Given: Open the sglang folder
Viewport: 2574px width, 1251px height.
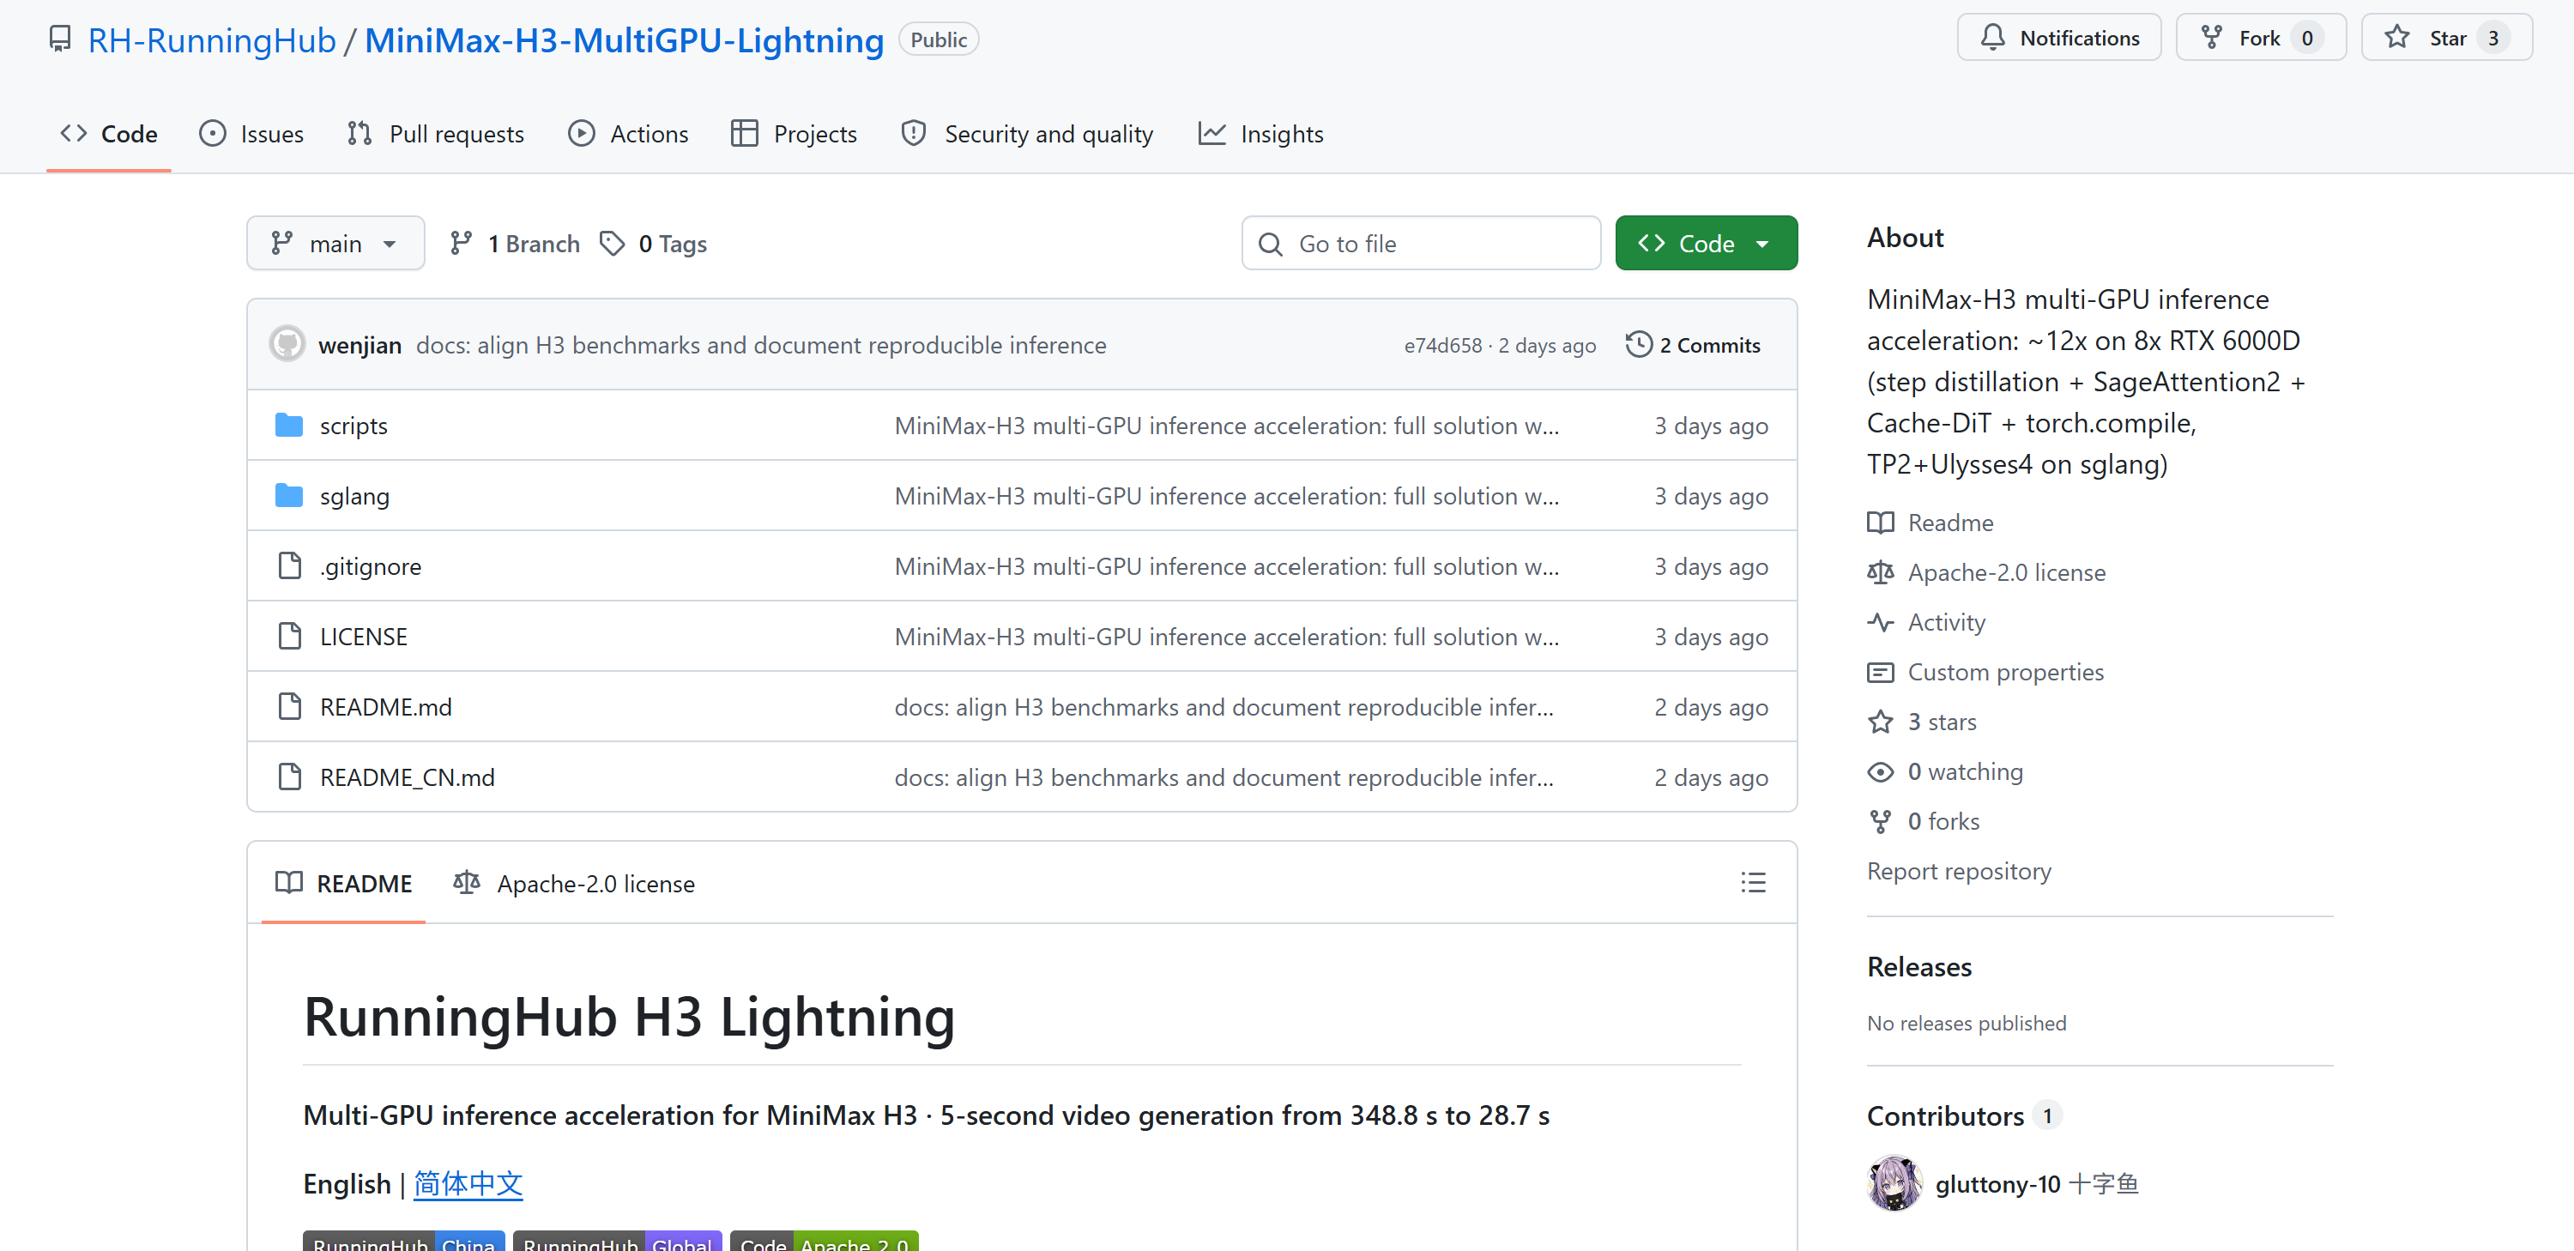Looking at the screenshot, I should point(354,496).
